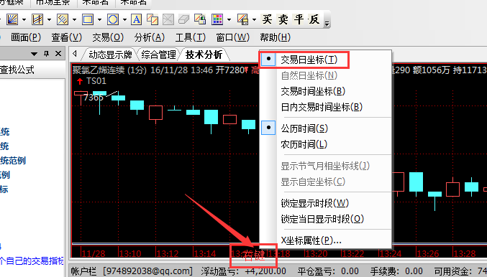
Task: Select the channel lines drawing tool
Action: pos(37,19)
